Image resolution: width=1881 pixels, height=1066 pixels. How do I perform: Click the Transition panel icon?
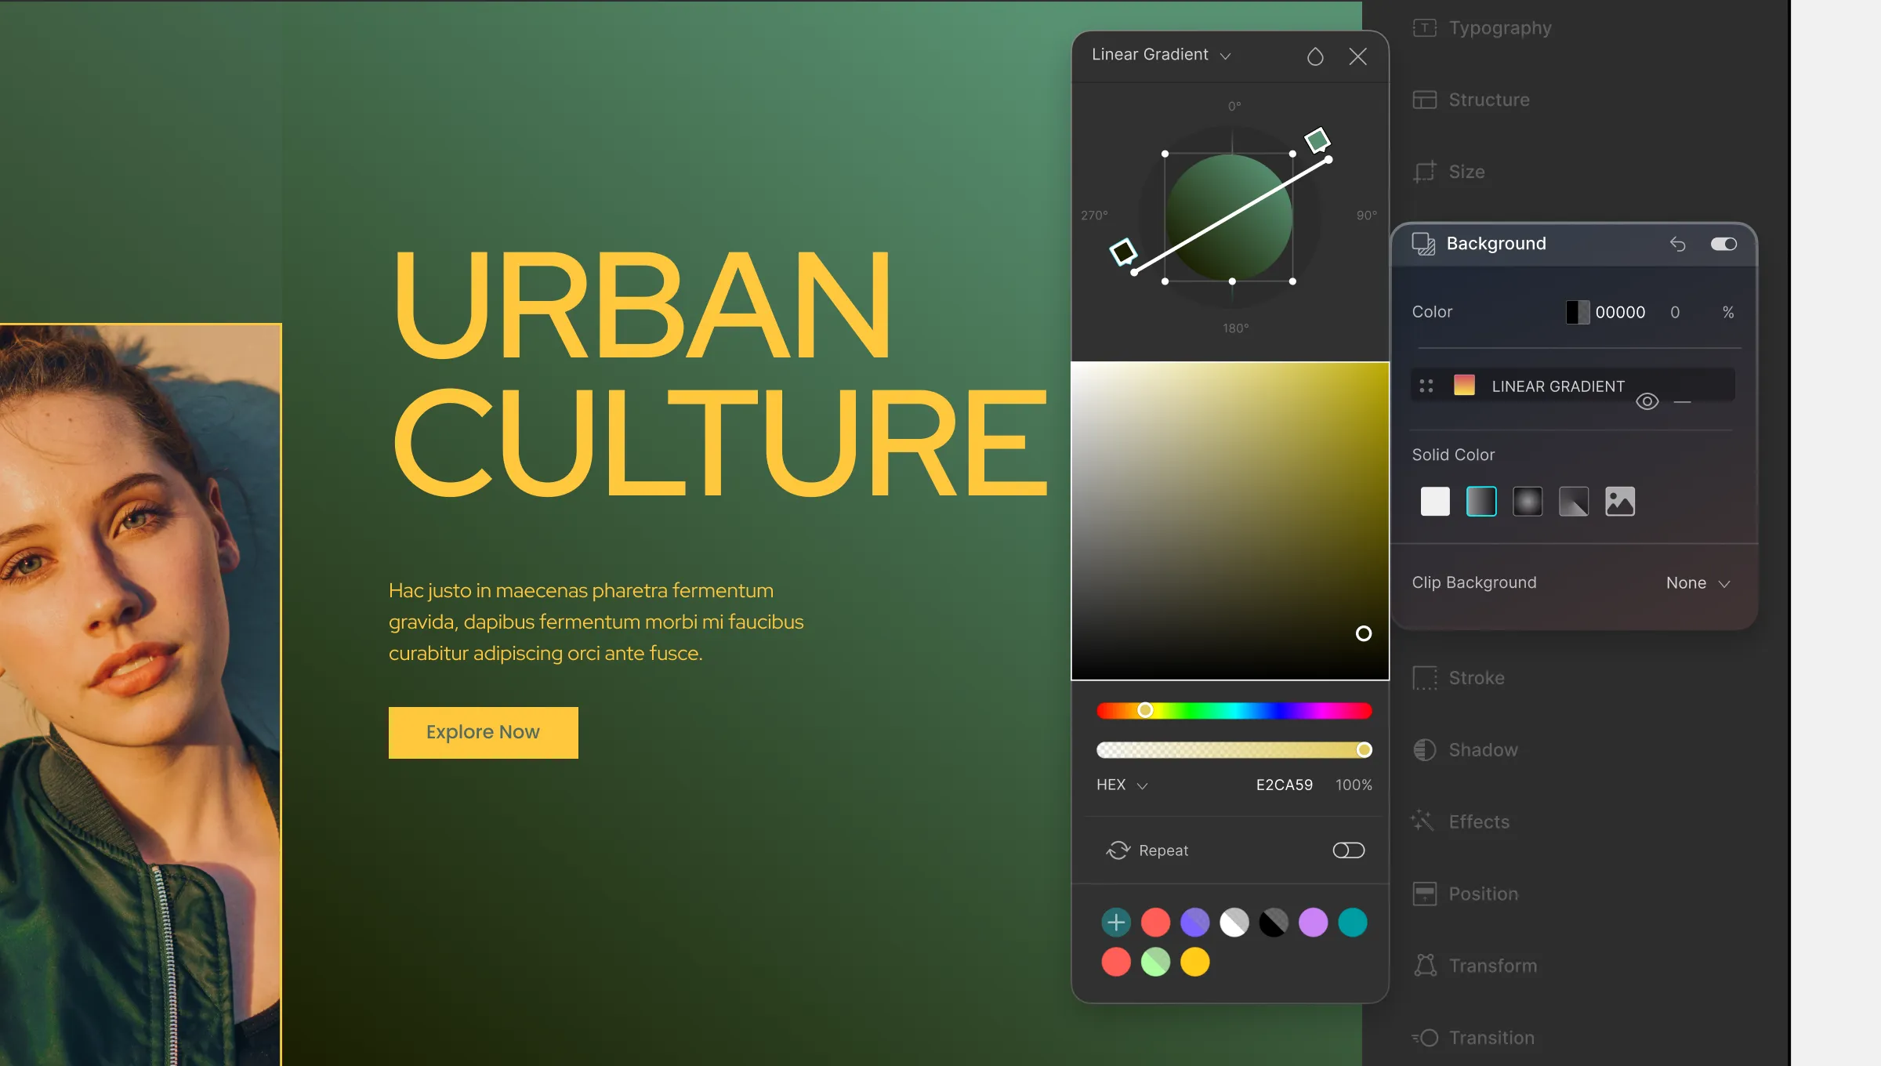pos(1425,1038)
